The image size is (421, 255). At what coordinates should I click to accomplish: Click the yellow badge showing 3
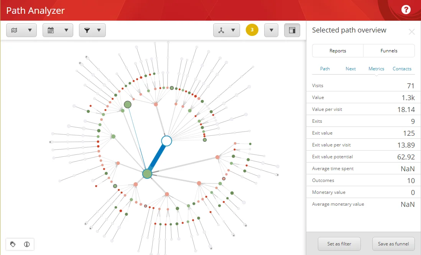(252, 30)
